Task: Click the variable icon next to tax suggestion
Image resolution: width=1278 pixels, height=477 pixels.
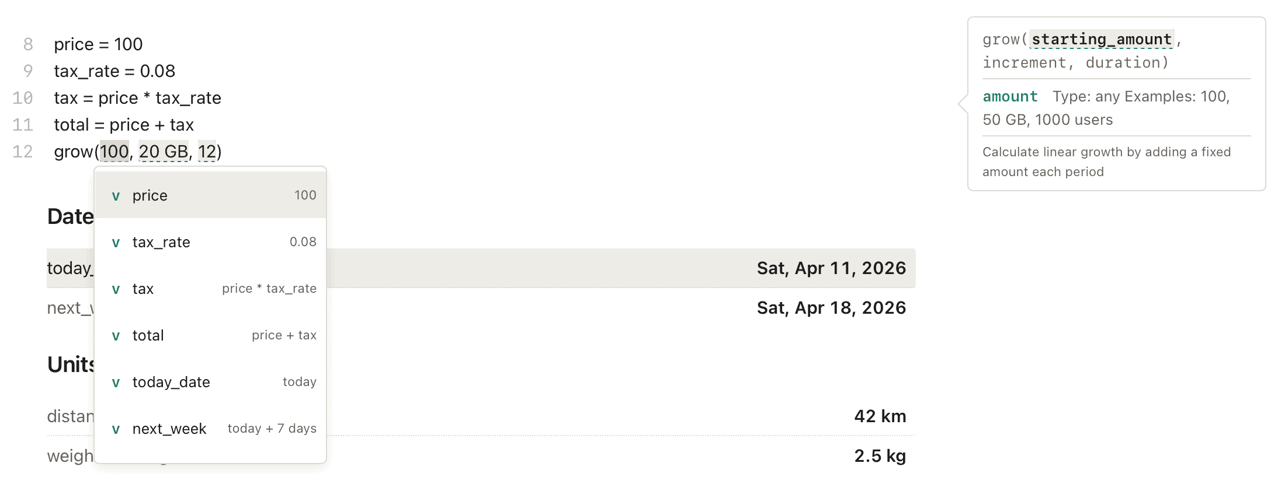Action: pos(116,289)
